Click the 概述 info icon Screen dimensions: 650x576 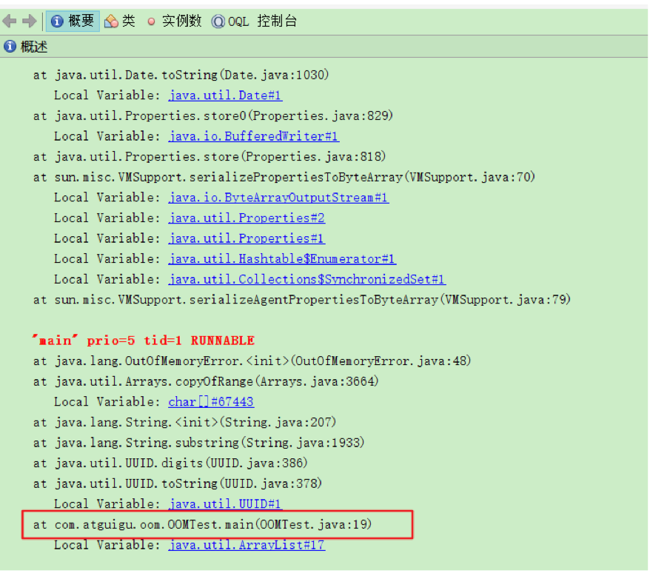pos(10,47)
